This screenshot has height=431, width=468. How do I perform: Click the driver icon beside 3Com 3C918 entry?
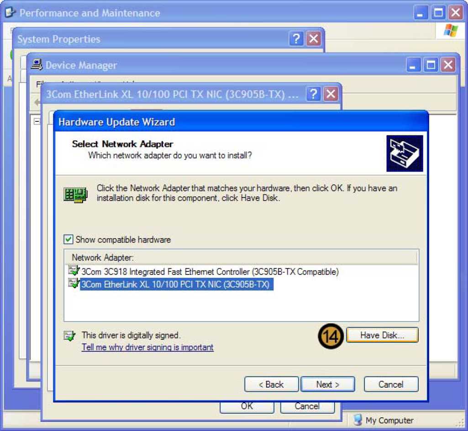tap(74, 270)
